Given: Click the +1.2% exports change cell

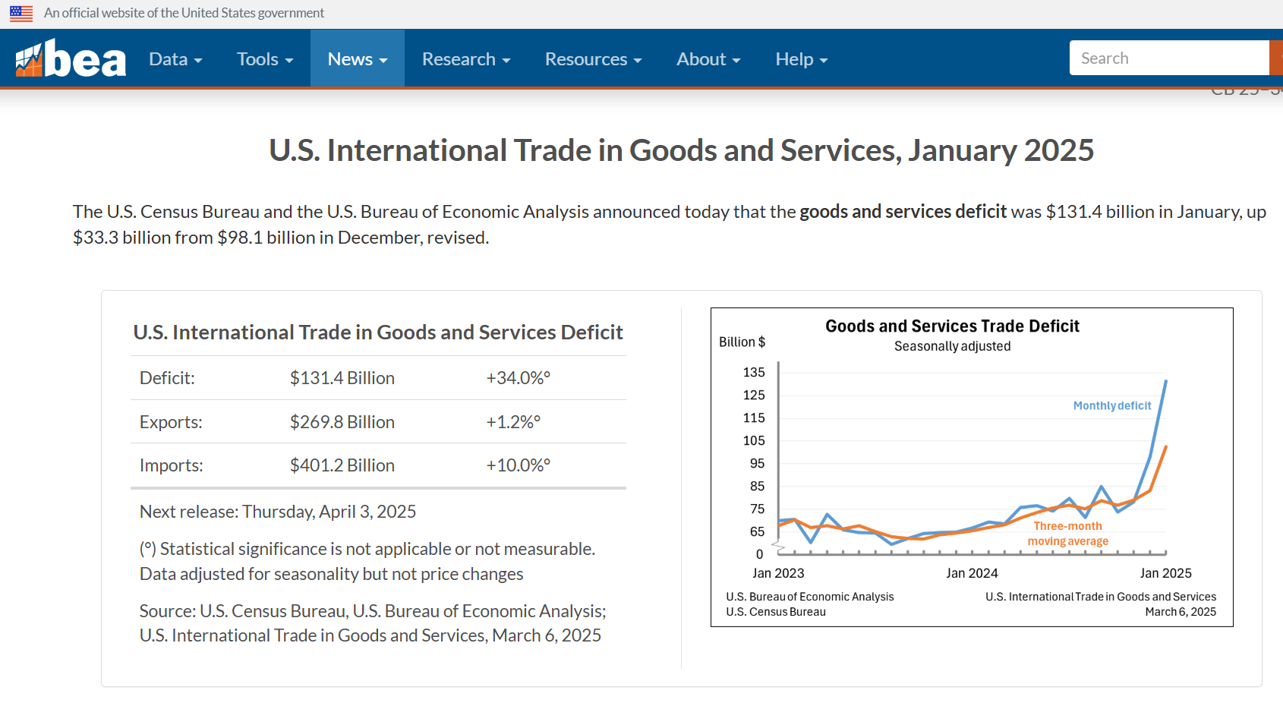Looking at the screenshot, I should pyautogui.click(x=513, y=422).
